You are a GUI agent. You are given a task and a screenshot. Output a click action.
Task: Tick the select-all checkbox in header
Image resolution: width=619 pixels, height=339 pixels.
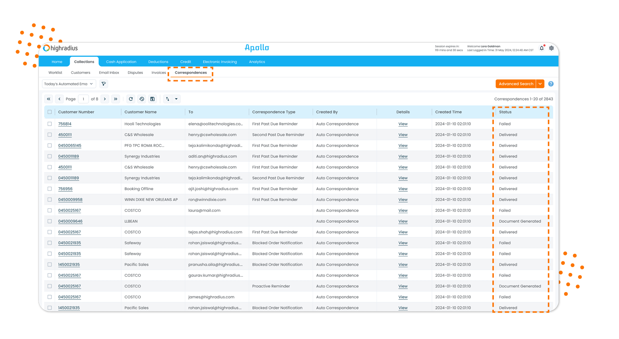coord(50,112)
